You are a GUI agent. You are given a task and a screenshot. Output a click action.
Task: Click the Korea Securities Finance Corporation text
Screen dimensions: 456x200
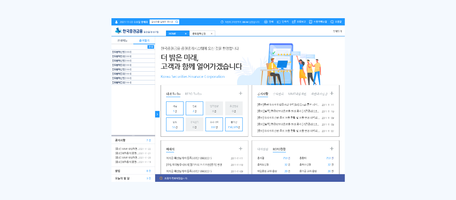coord(193,77)
